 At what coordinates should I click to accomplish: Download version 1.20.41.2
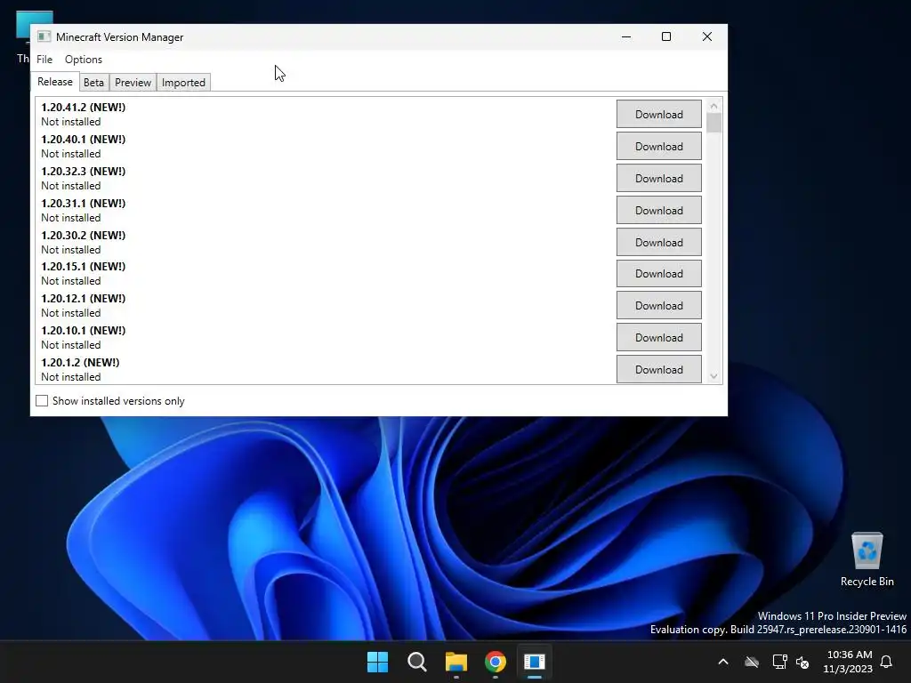point(659,115)
